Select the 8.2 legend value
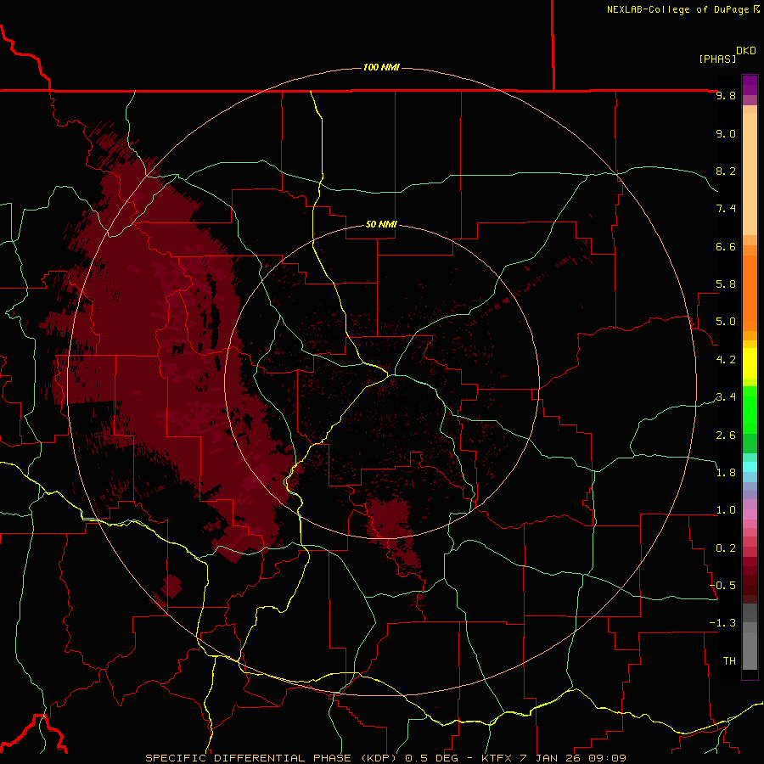The width and height of the screenshot is (764, 764). (x=726, y=171)
